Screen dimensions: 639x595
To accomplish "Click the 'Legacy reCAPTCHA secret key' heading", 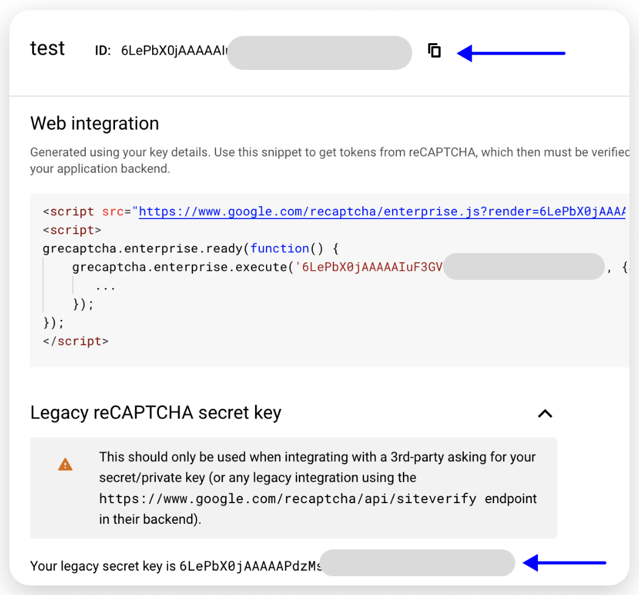I will tap(156, 413).
